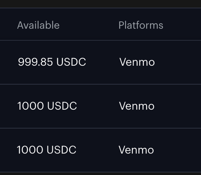Click the gap between middle 1000 USDC and Venmo
The height and width of the screenshot is (175, 201).
pos(98,106)
